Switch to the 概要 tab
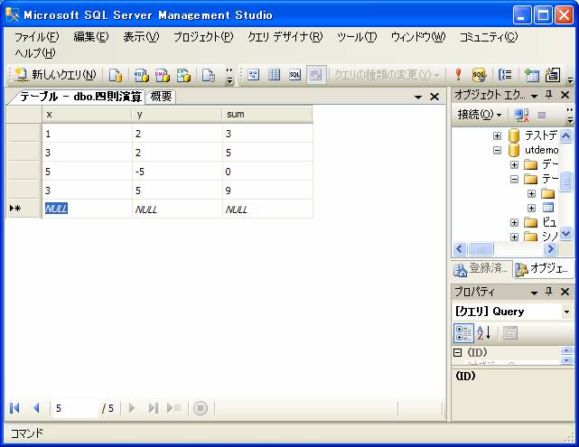The height and width of the screenshot is (447, 579). (161, 97)
